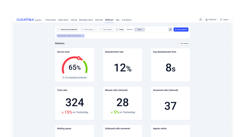Viewport: 245px width, 137px height.
Task: Open the Messages report tab
Action: [86, 20]
